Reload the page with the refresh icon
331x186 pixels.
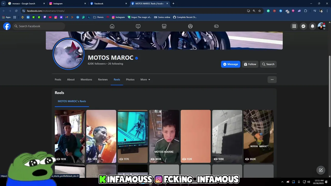(16, 11)
